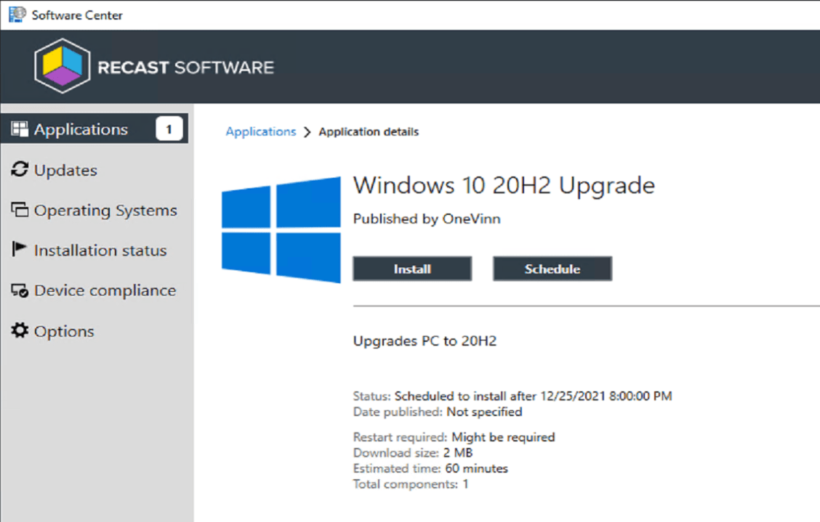Open the Updates section label

click(65, 170)
